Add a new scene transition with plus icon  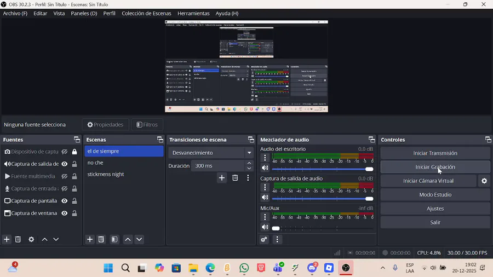[222, 178]
